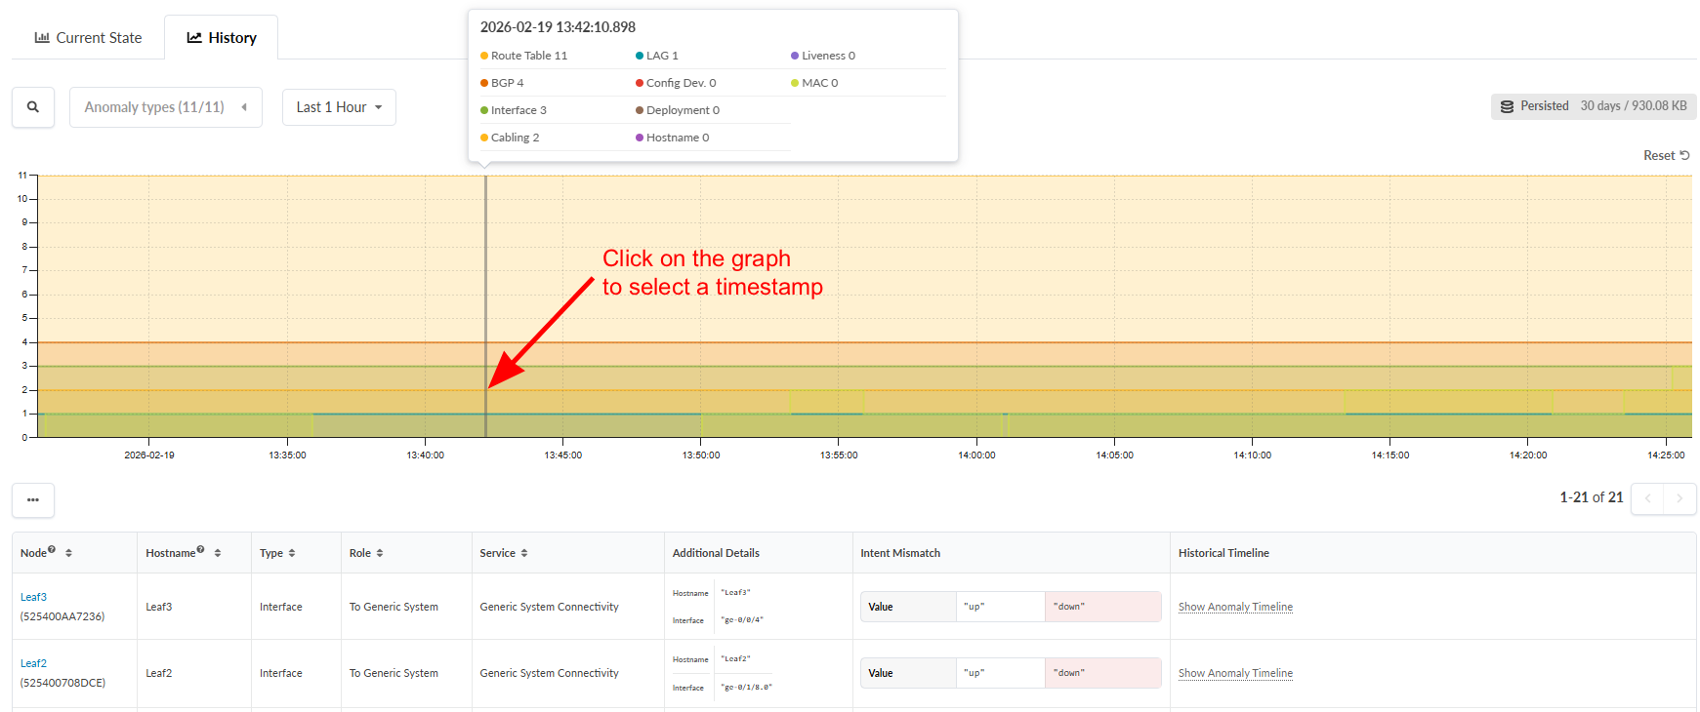This screenshot has height=712, width=1700.
Task: Click the Persisted database icon
Action: [x=1508, y=106]
